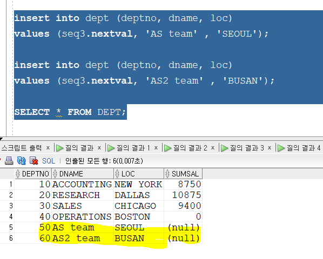Select the 'AS team' cell
The width and height of the screenshot is (323, 259).
point(83,228)
